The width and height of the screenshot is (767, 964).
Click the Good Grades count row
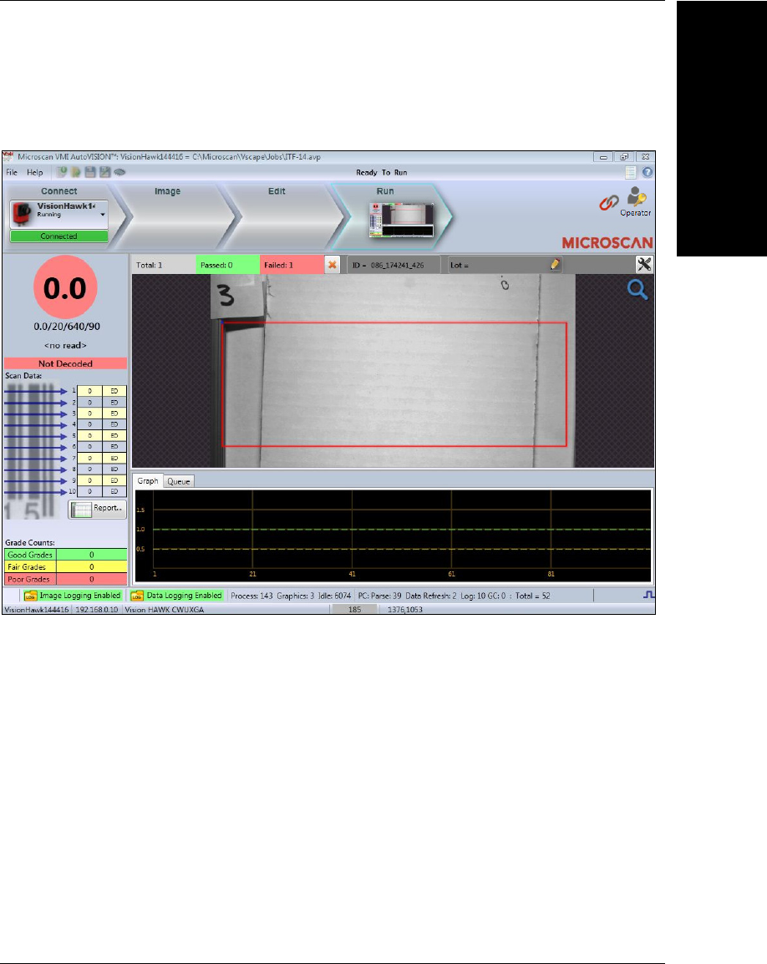[x=66, y=555]
